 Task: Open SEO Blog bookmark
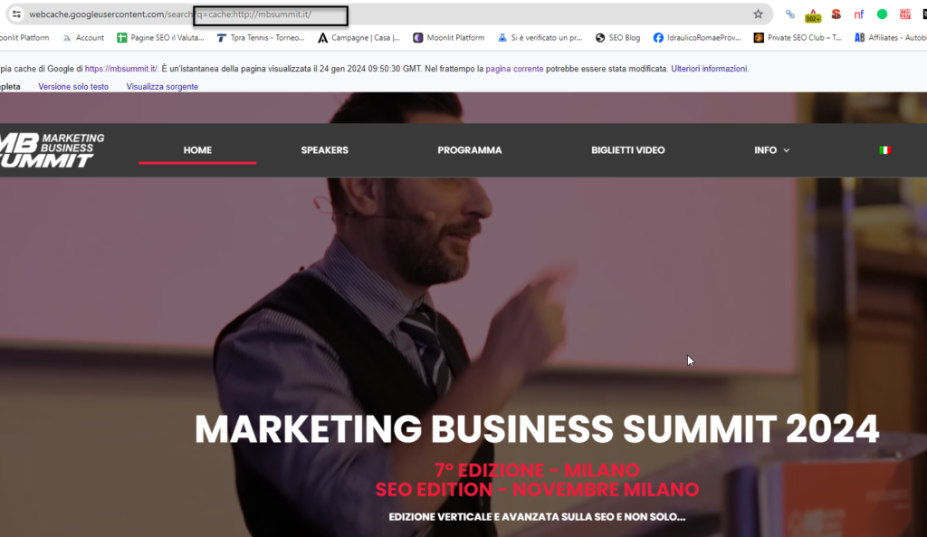(617, 37)
